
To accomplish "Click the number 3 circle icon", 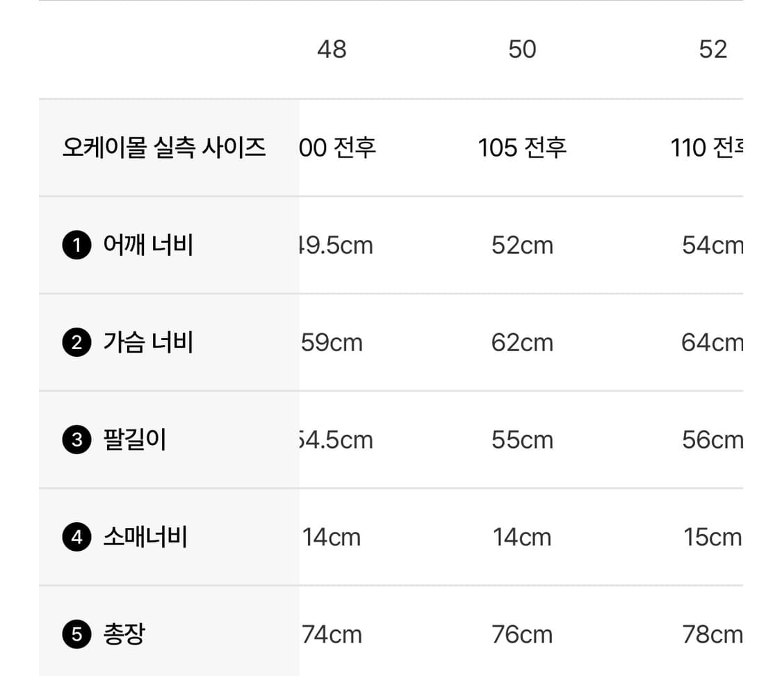I will 76,440.
